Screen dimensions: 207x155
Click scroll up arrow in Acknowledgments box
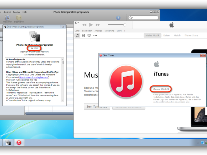coord(62,59)
